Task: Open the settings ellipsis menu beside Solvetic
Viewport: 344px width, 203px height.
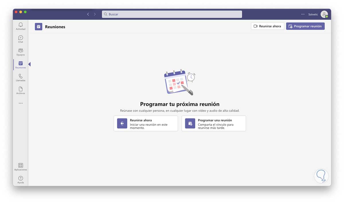Action: click(303, 14)
